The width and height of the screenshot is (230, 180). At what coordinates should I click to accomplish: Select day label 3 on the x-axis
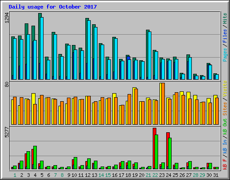28,175
